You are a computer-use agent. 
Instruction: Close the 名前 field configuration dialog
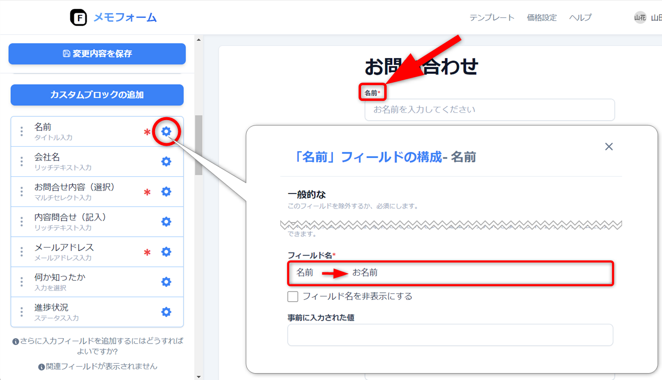coord(609,147)
